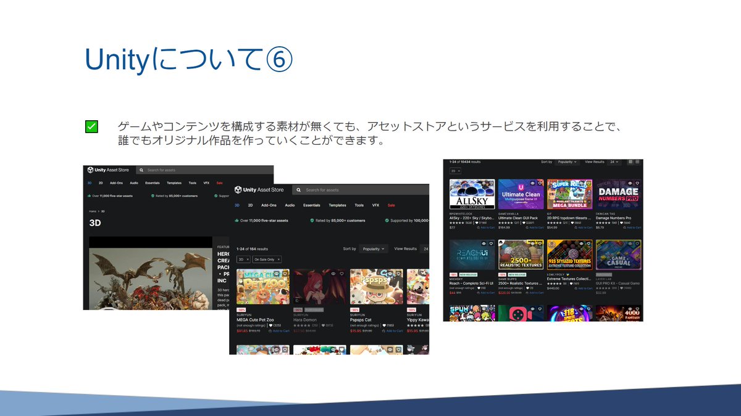741x416 pixels.
Task: Open the Hara Demon thumbnail
Action: pyautogui.click(x=319, y=287)
